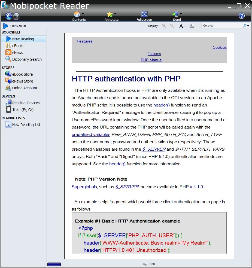Open the page layout dropdown

193,26
